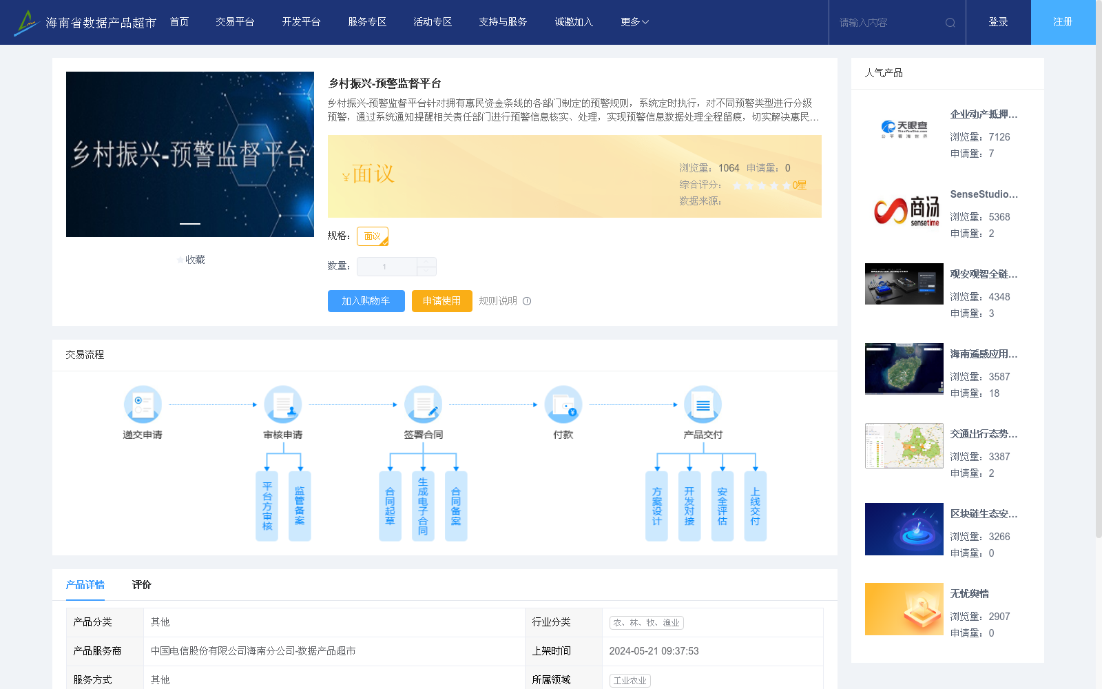Click the 审核申请 flow step icon
This screenshot has height=689, width=1102.
click(x=283, y=404)
